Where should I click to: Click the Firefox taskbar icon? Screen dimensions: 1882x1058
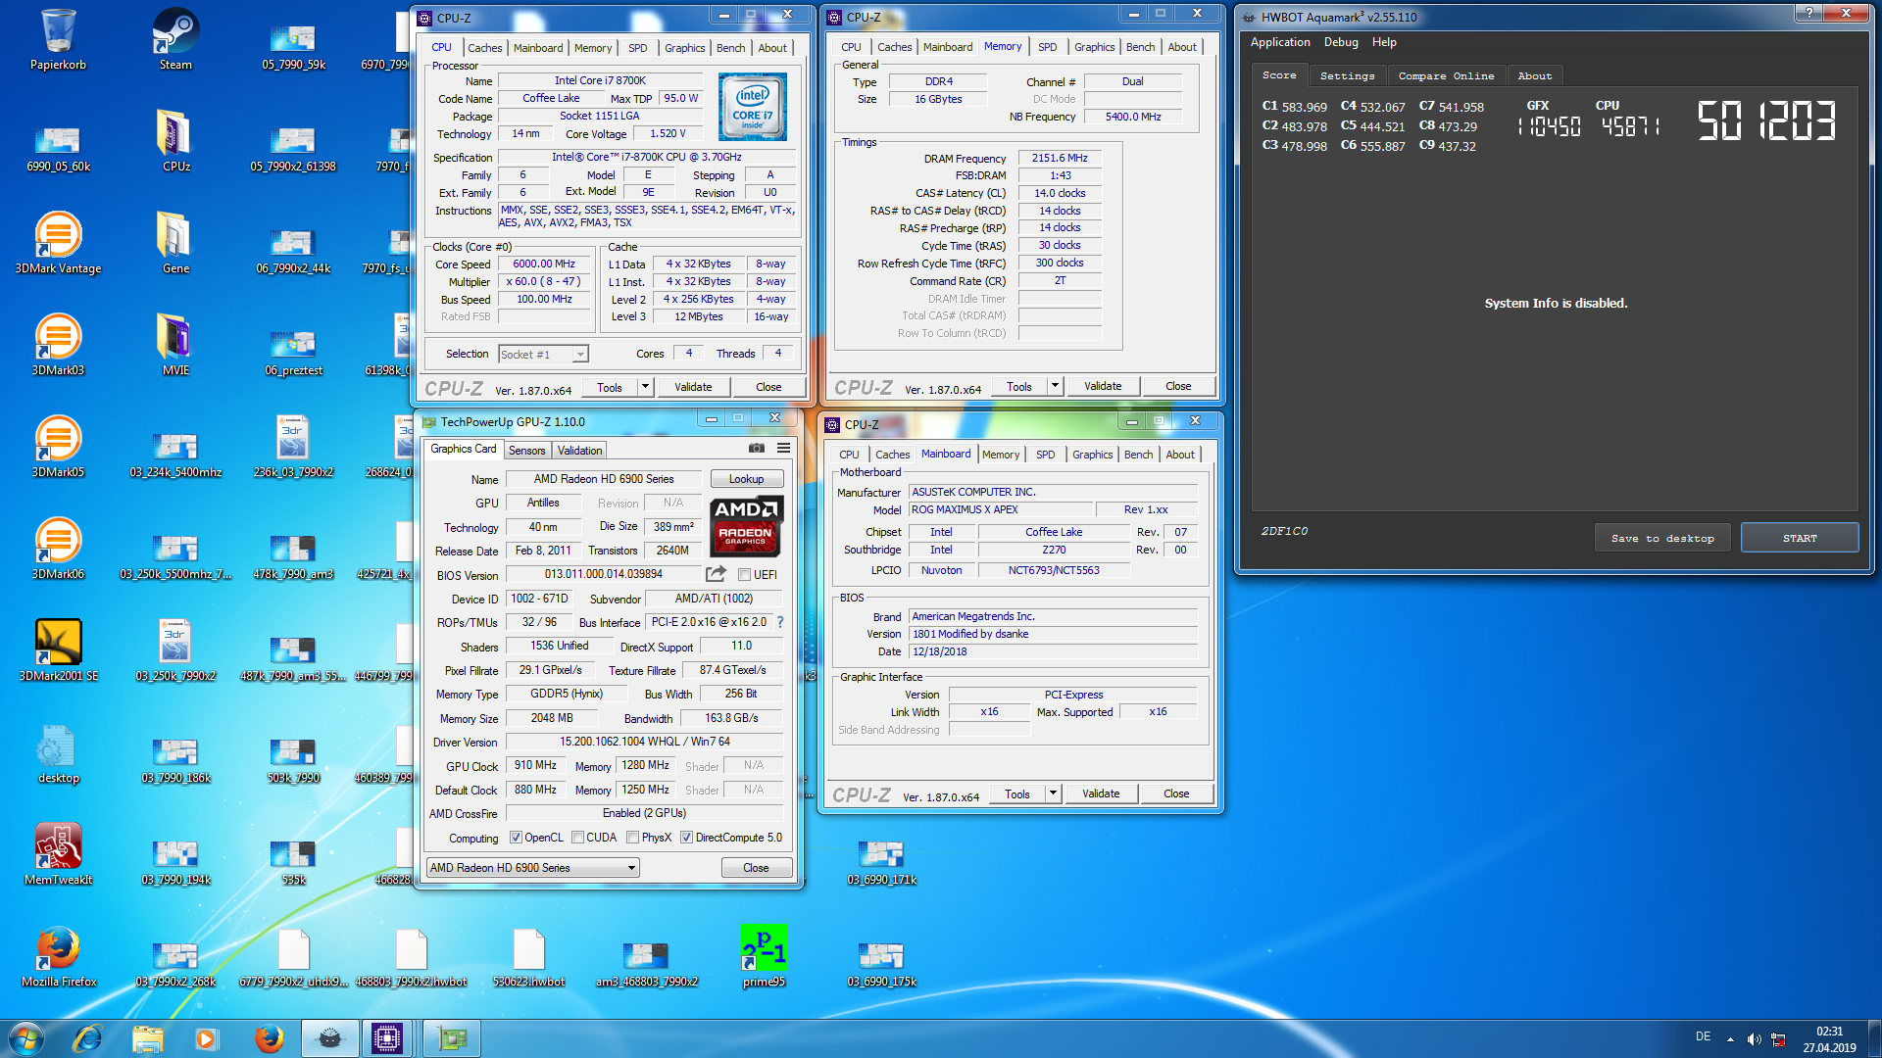[269, 1037]
